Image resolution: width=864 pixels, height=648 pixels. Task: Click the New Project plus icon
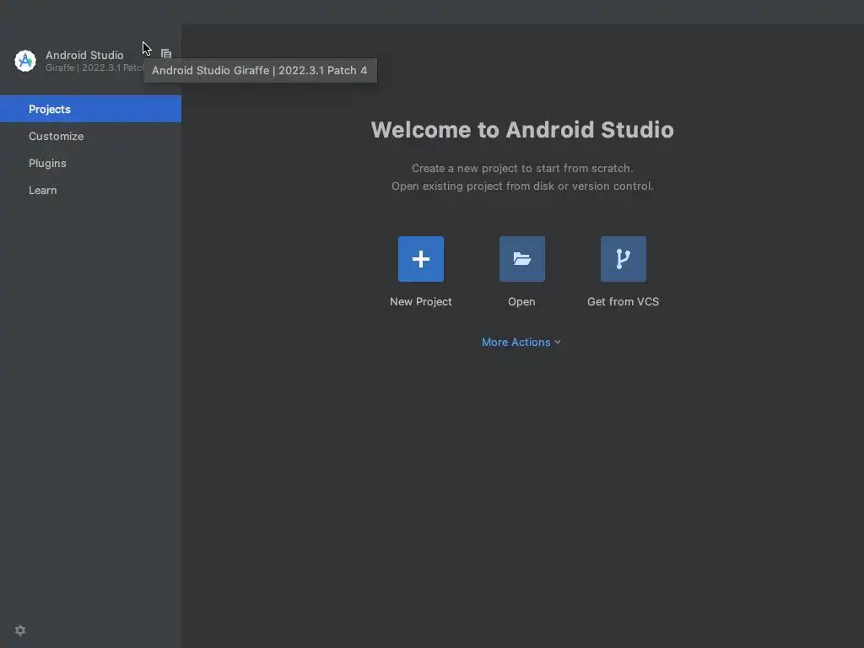pos(421,259)
